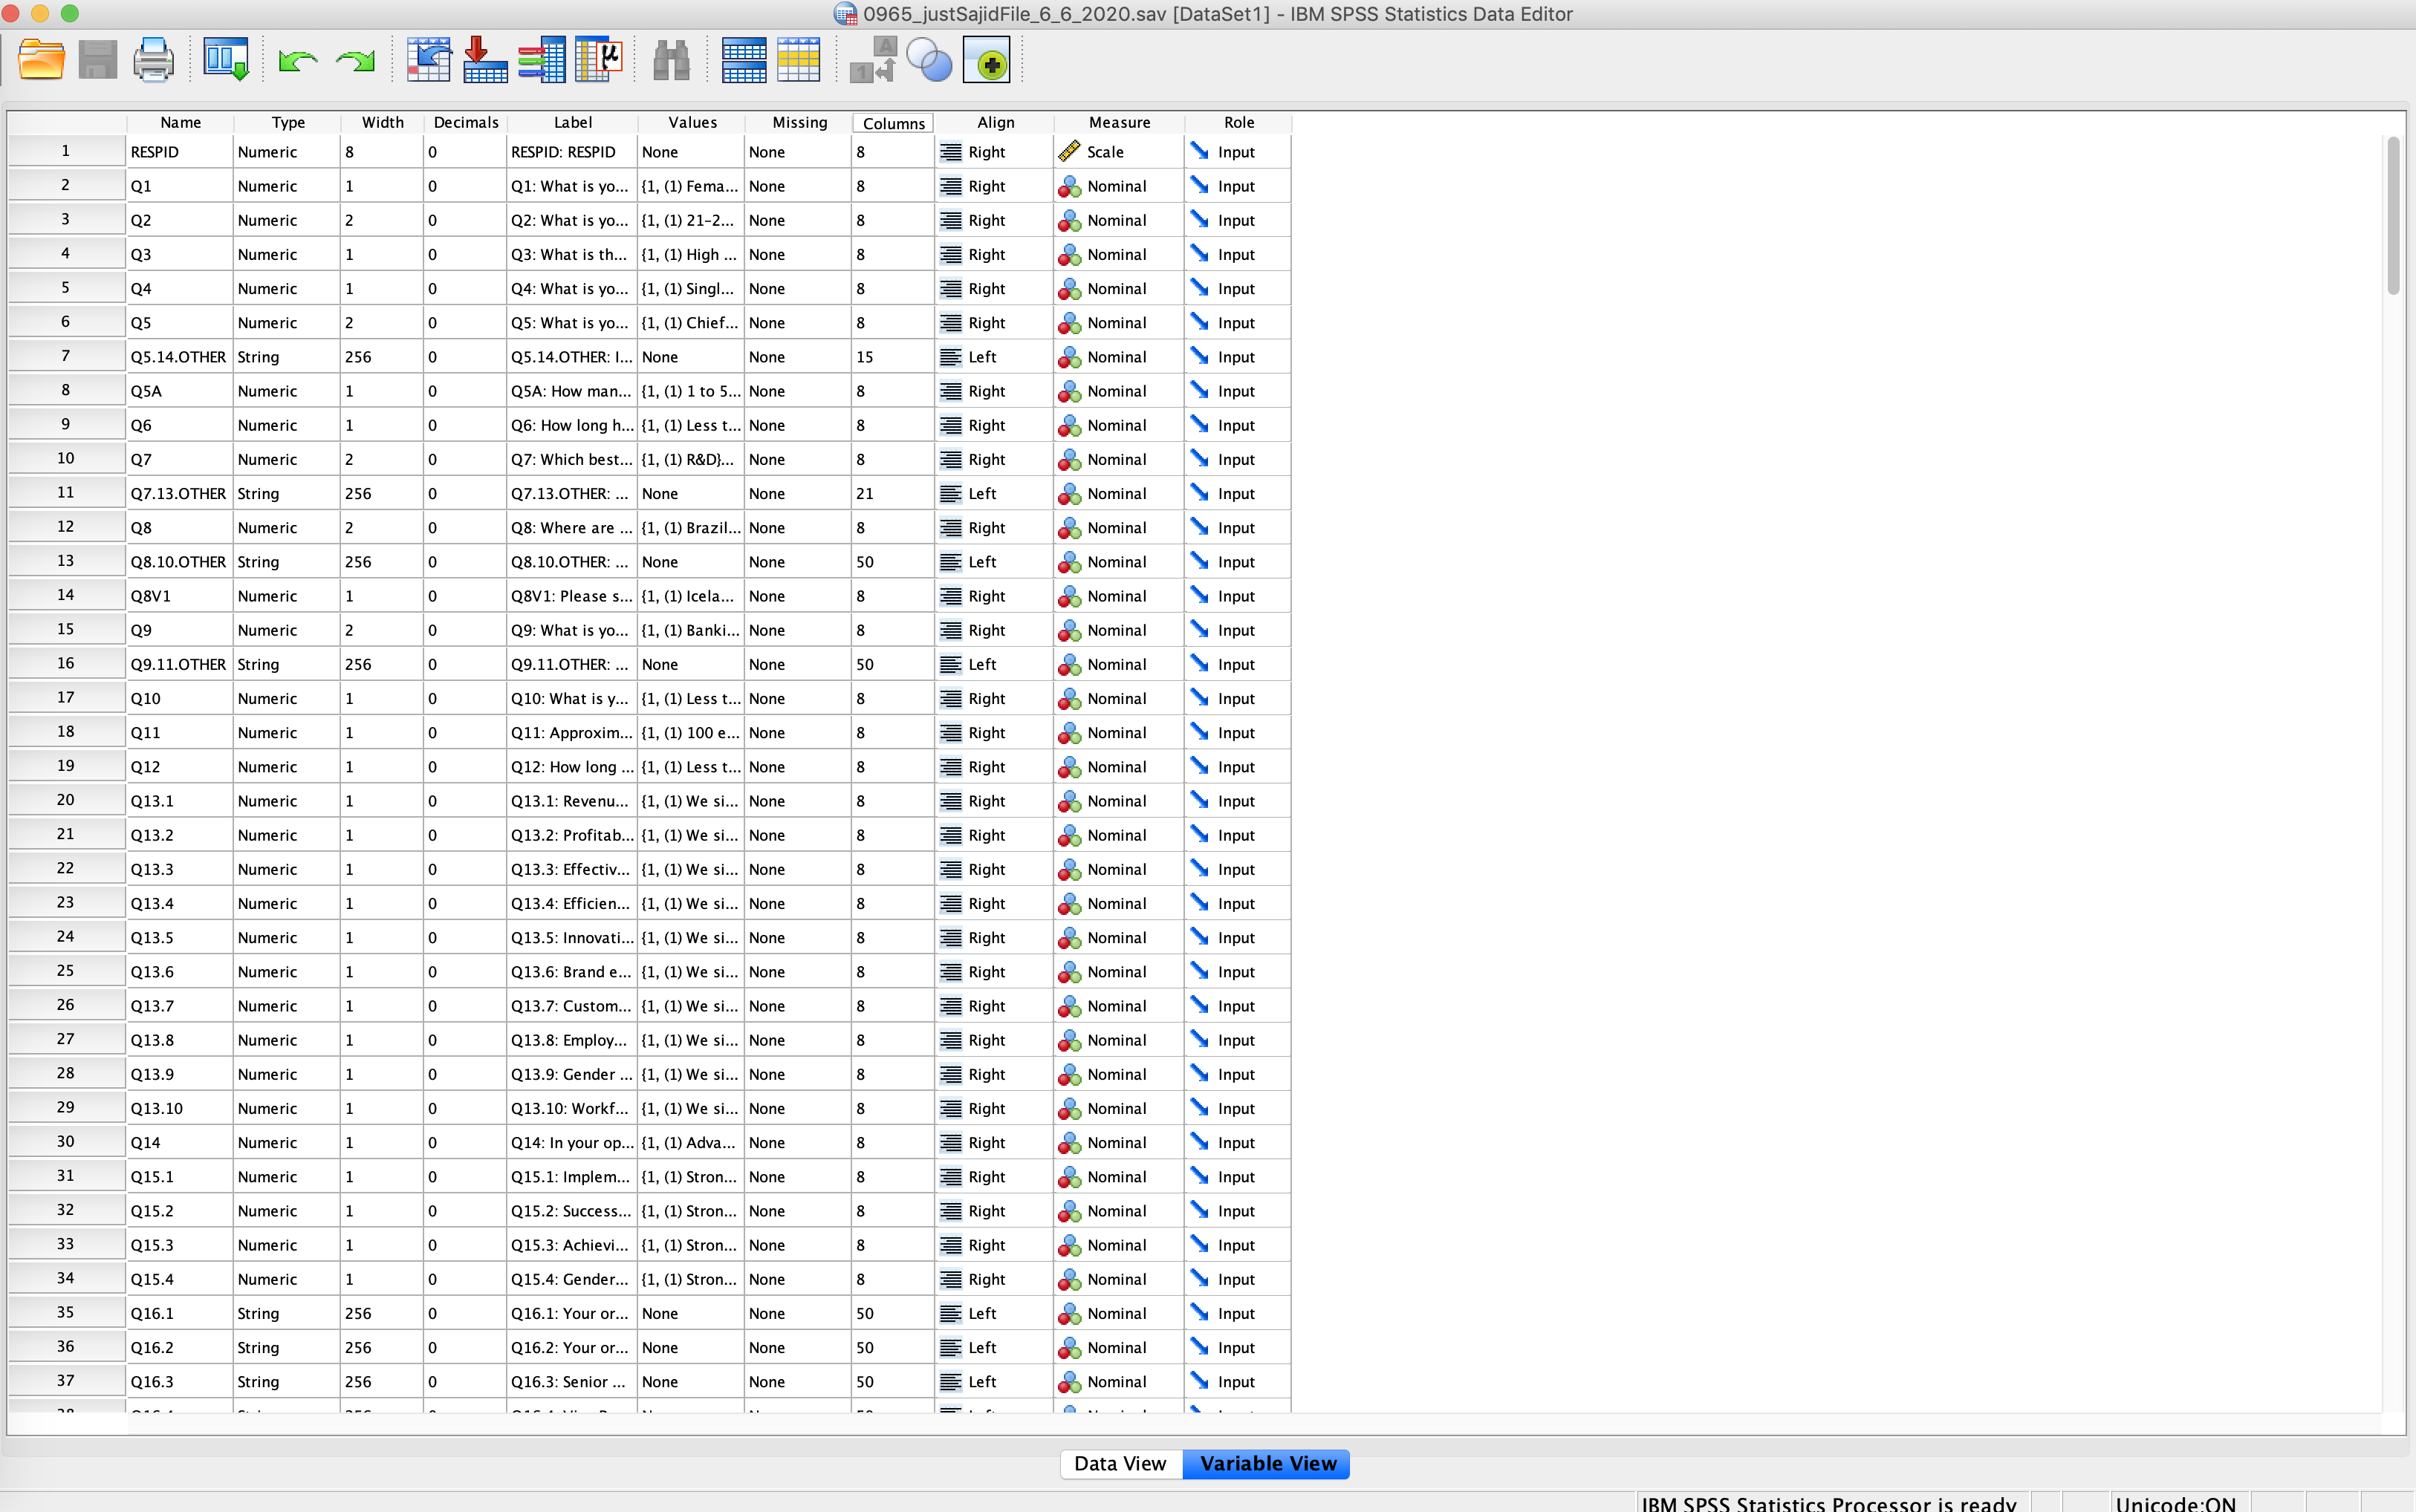Viewport: 2416px width, 1512px height.
Task: Switch to the Data View tab
Action: pyautogui.click(x=1120, y=1464)
